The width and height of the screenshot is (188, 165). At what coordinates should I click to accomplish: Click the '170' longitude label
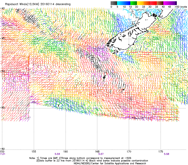129,152
